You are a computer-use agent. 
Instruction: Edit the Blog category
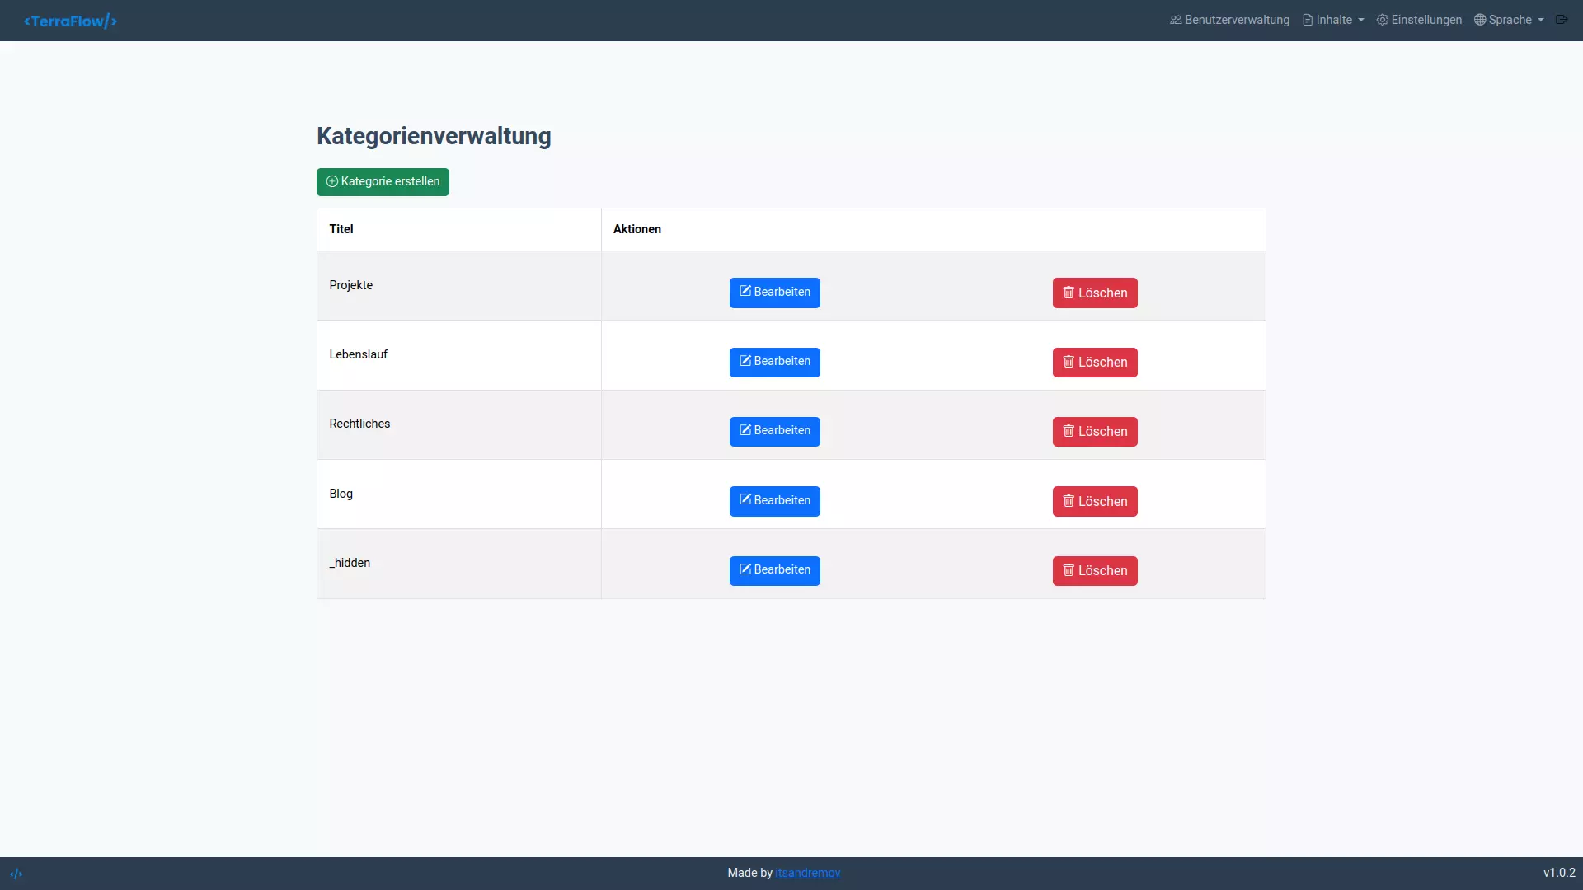tap(774, 501)
